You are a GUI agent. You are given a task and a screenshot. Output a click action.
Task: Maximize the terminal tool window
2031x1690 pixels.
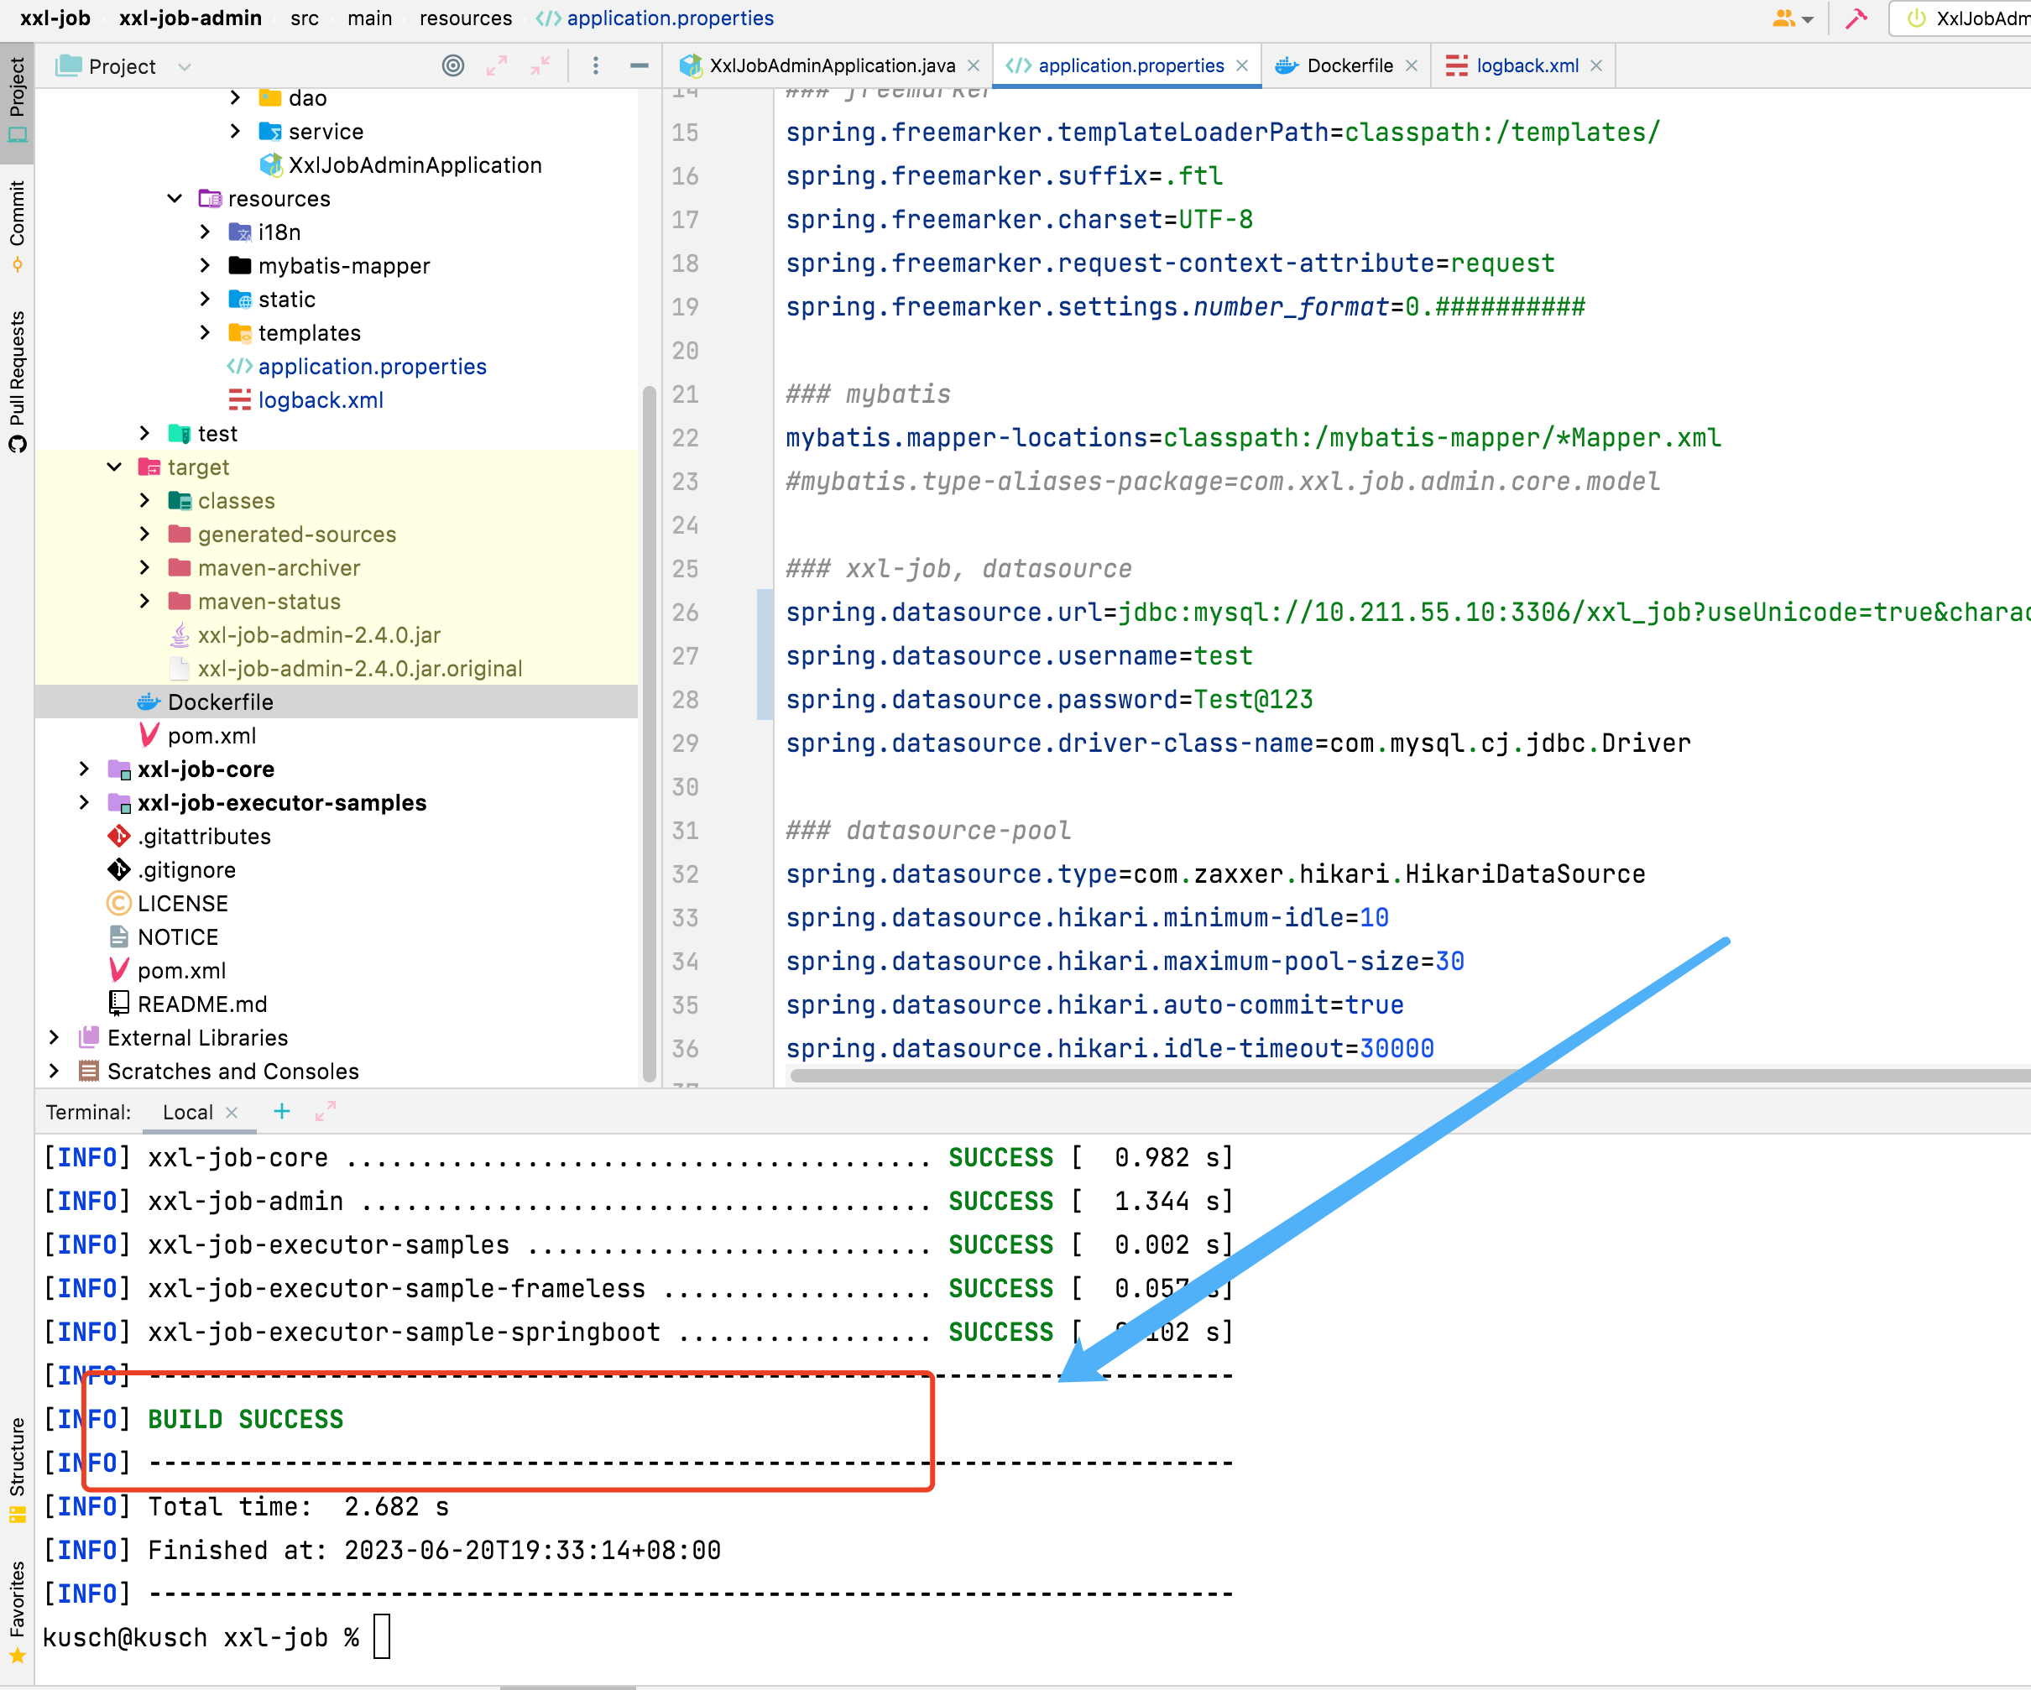325,1111
